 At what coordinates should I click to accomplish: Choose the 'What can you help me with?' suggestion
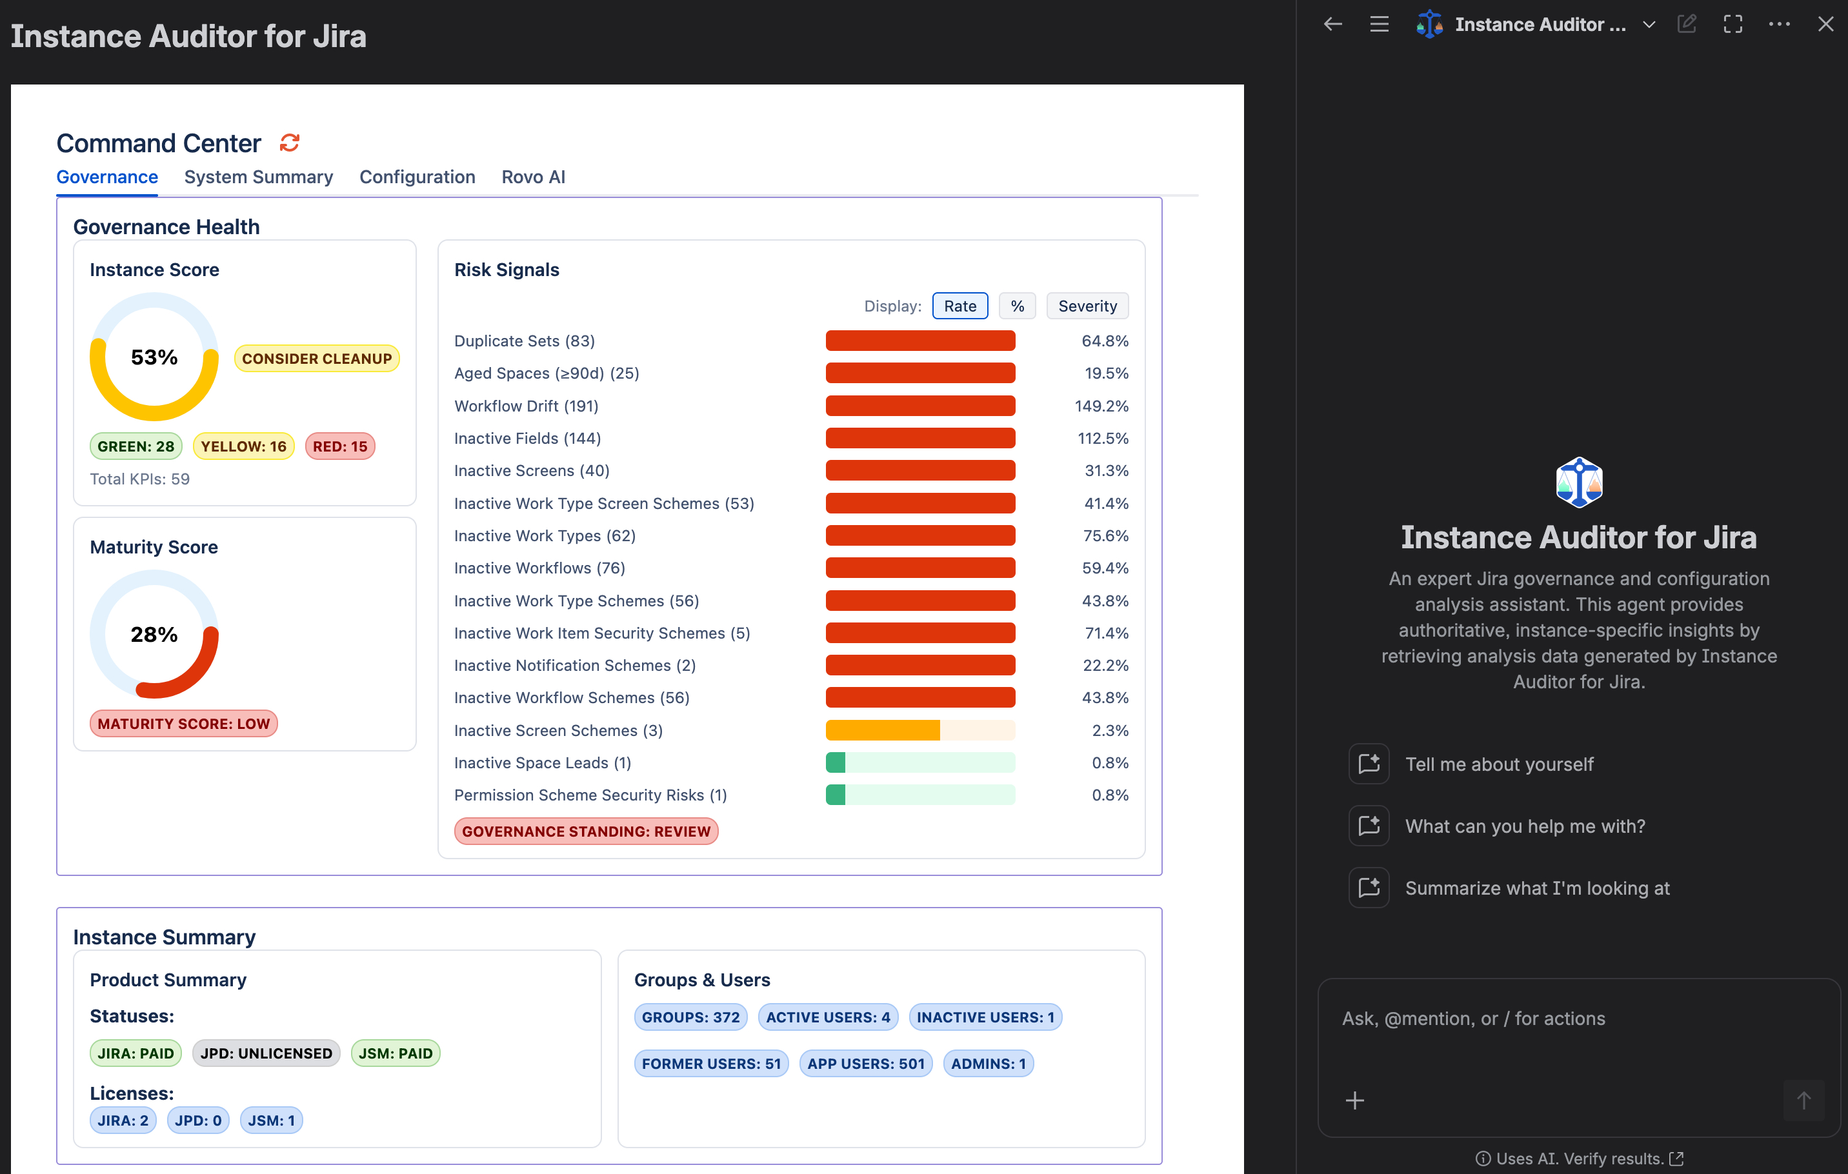point(1525,826)
